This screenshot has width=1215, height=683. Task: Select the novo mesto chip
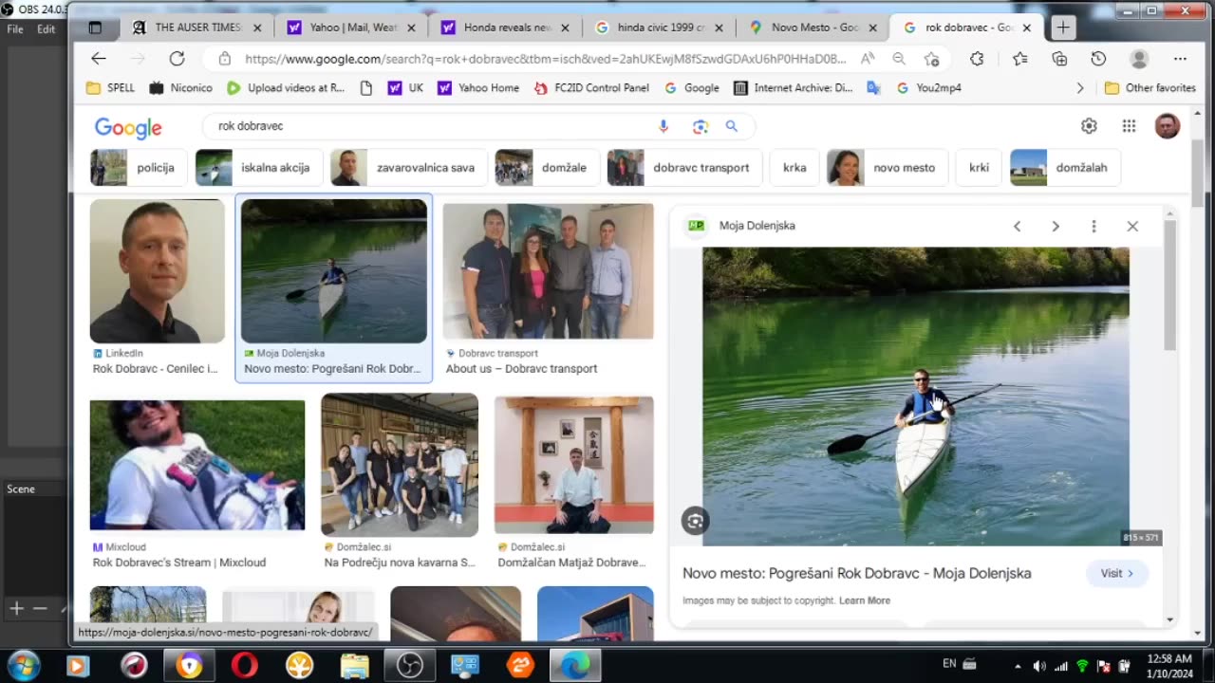tap(886, 168)
